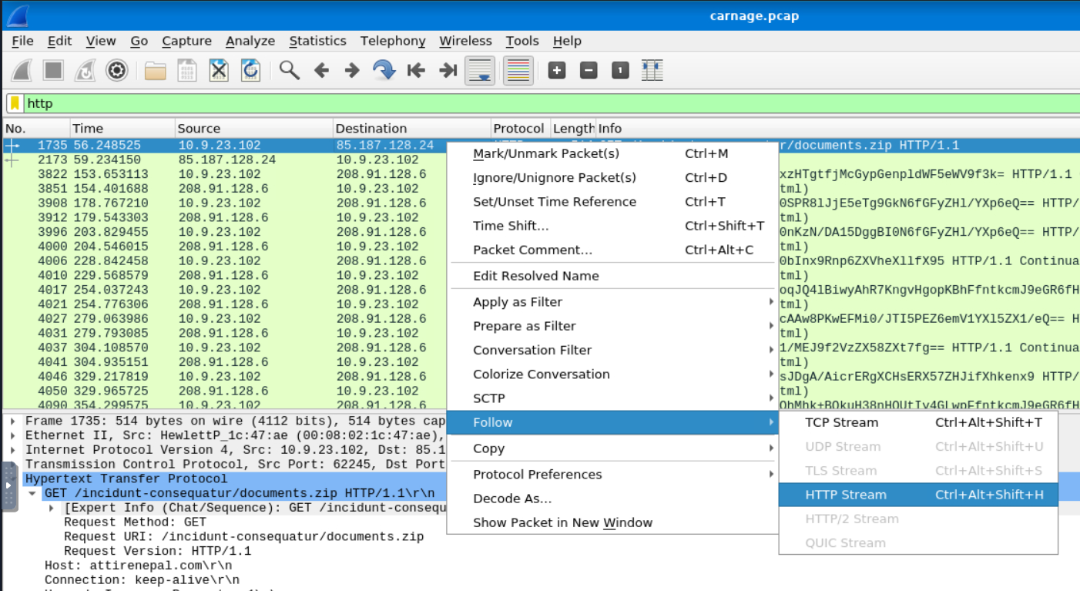Click the resize columns icon
The height and width of the screenshot is (591, 1080).
(652, 71)
